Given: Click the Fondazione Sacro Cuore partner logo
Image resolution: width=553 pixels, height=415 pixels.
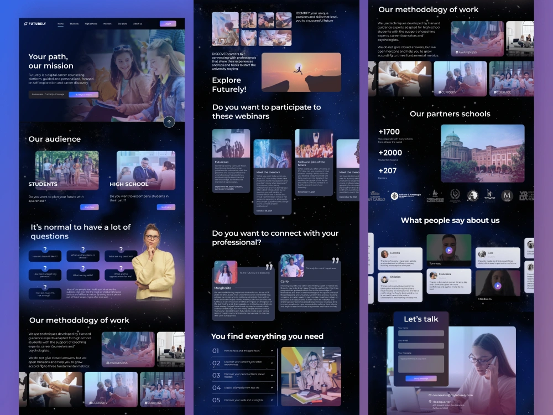Looking at the screenshot, I should click(x=435, y=196).
